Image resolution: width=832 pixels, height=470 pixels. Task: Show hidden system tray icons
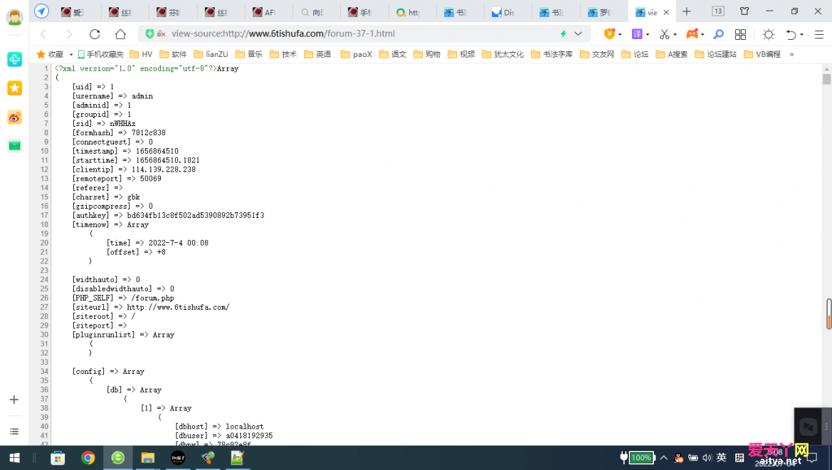pyautogui.click(x=663, y=458)
